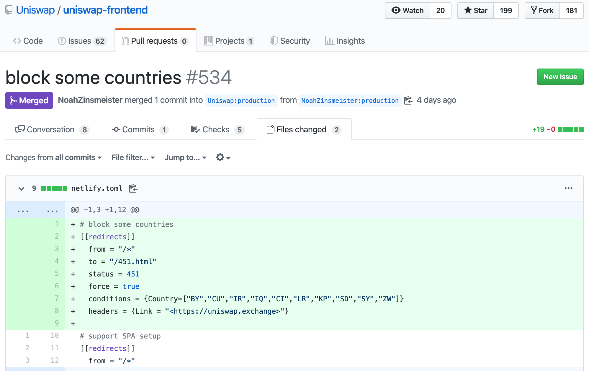589x371 pixels.
Task: Click added line number 7 in diff
Action: (x=57, y=298)
